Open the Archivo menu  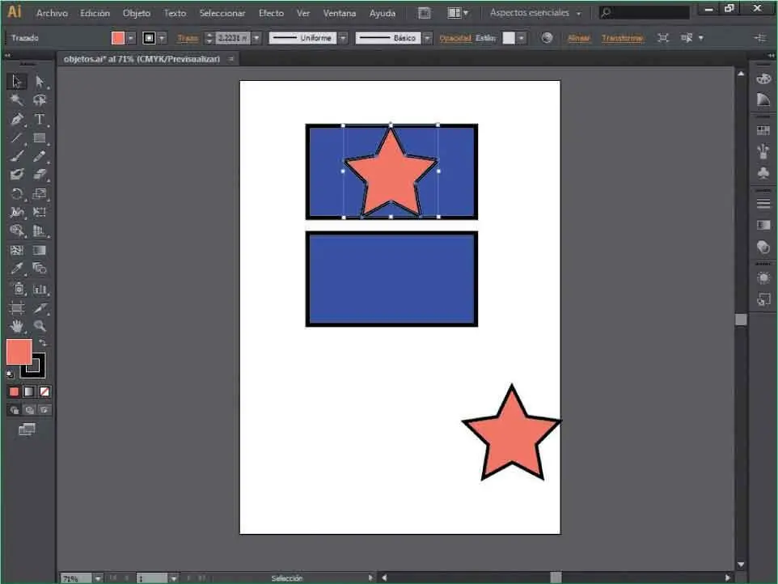(x=52, y=14)
